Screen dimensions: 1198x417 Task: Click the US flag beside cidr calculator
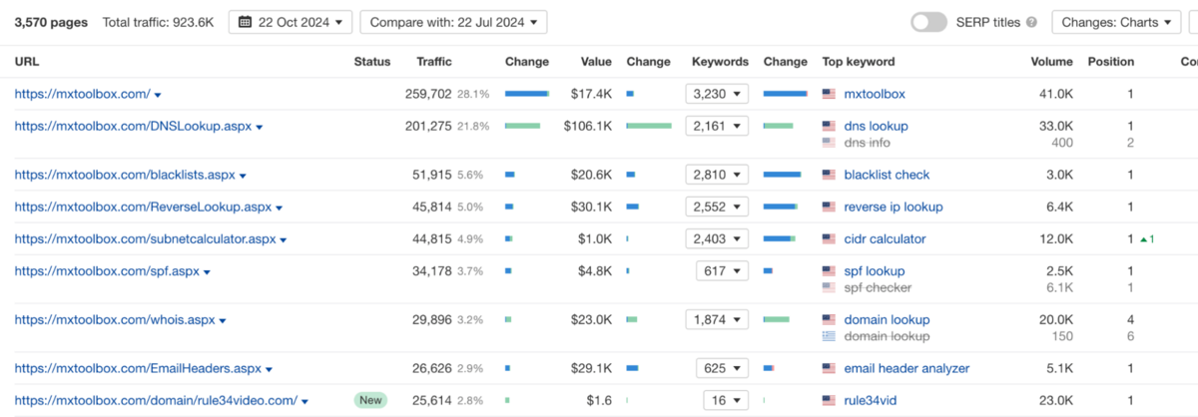pyautogui.click(x=829, y=239)
